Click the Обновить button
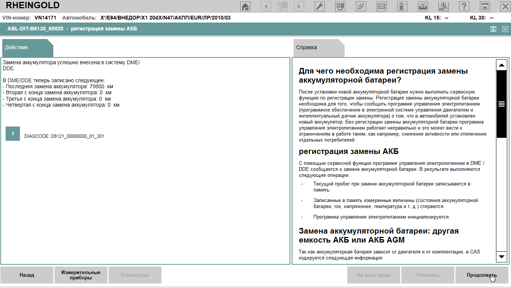Screen dimensions: 511x288 (428, 275)
